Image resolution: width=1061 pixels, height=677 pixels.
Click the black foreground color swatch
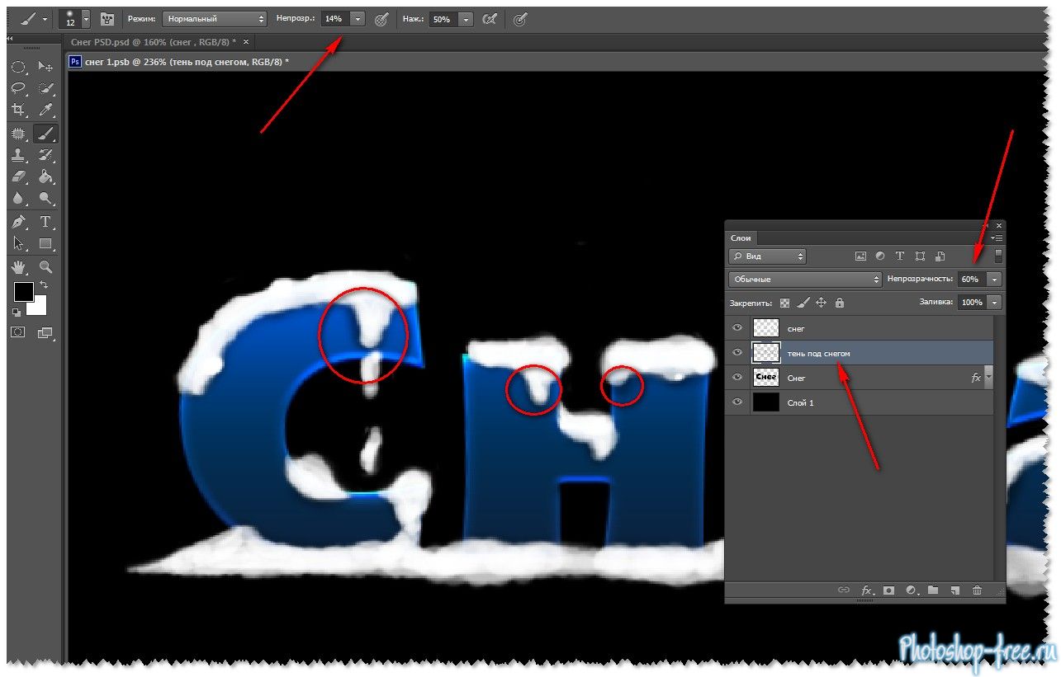point(23,291)
